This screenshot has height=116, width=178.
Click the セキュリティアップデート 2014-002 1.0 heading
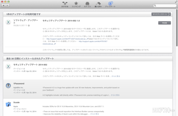coord(61,21)
